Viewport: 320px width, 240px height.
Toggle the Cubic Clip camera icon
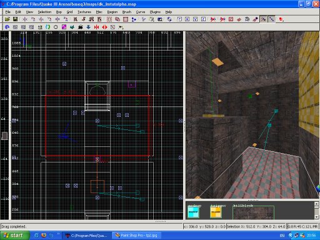[x=160, y=19]
